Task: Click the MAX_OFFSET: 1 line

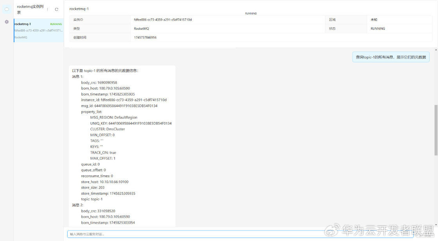Action: tap(103, 158)
